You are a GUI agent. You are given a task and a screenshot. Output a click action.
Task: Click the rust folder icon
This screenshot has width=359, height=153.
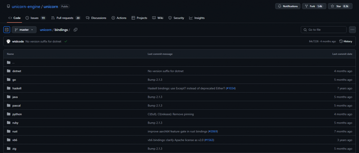(x=9, y=131)
